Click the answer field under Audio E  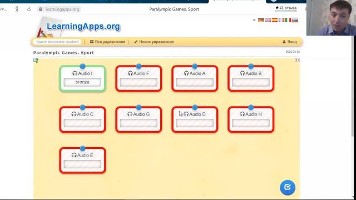tap(82, 164)
